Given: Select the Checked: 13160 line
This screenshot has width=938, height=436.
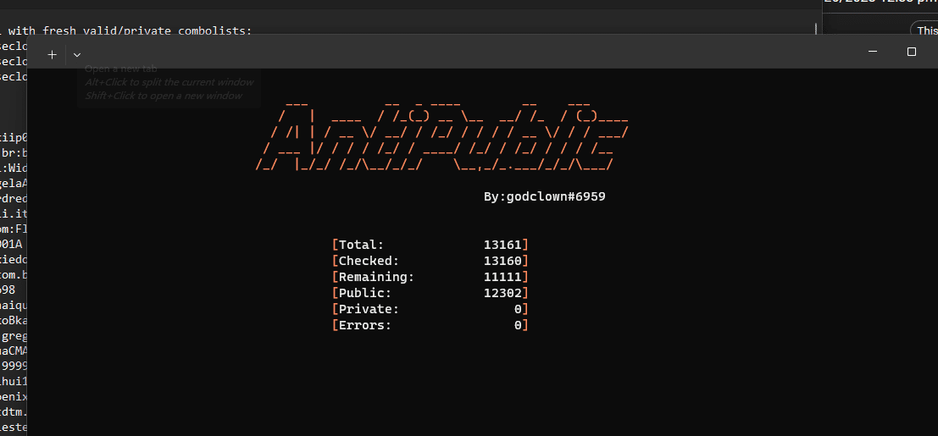Looking at the screenshot, I should [430, 261].
